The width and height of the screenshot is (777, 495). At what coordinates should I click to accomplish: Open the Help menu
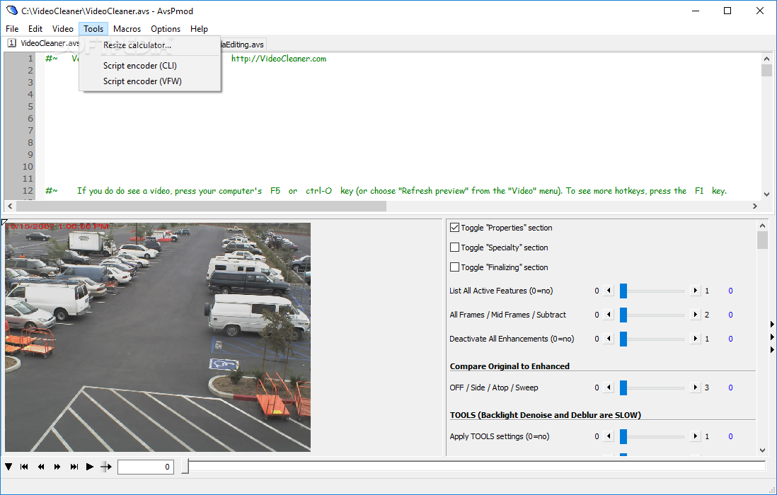tap(200, 29)
